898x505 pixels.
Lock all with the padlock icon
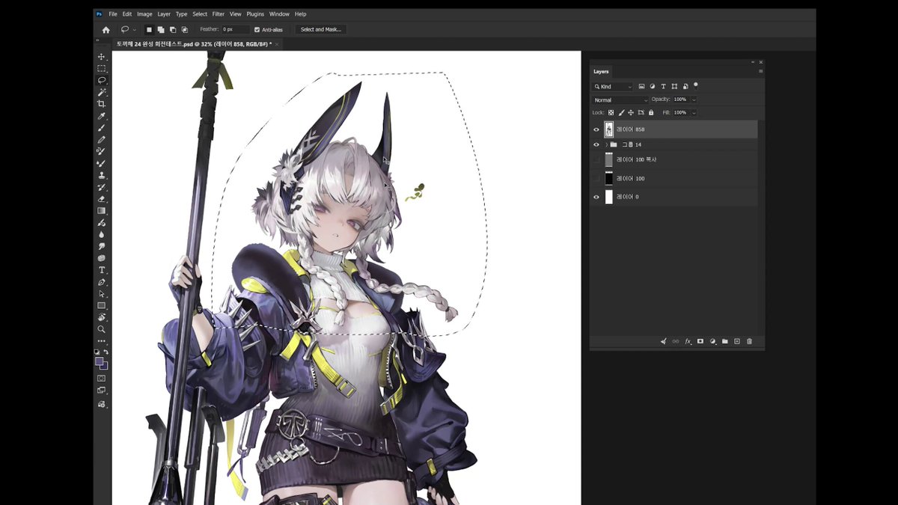[x=651, y=112]
